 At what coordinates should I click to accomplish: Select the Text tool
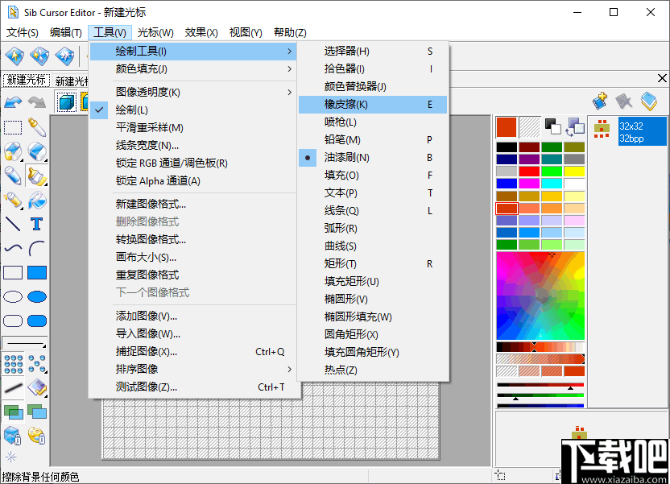(35, 223)
